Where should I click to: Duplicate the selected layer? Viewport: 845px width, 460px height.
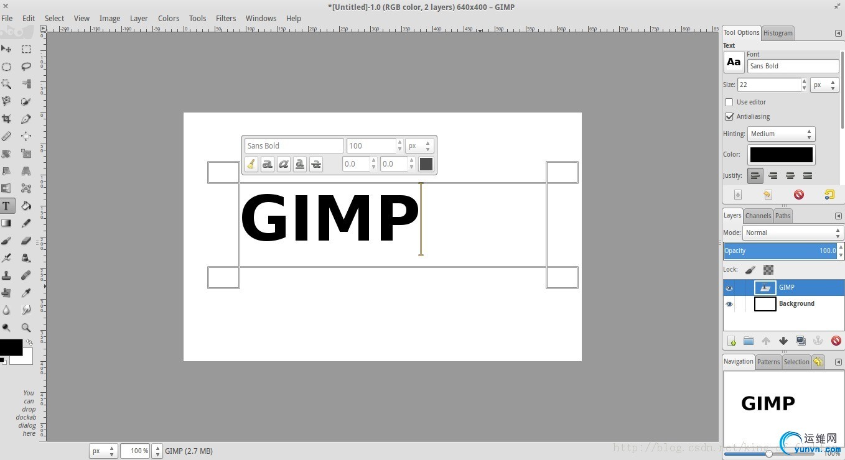(801, 341)
